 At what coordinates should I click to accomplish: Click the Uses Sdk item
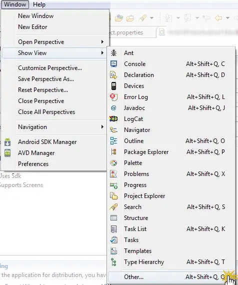[10, 176]
